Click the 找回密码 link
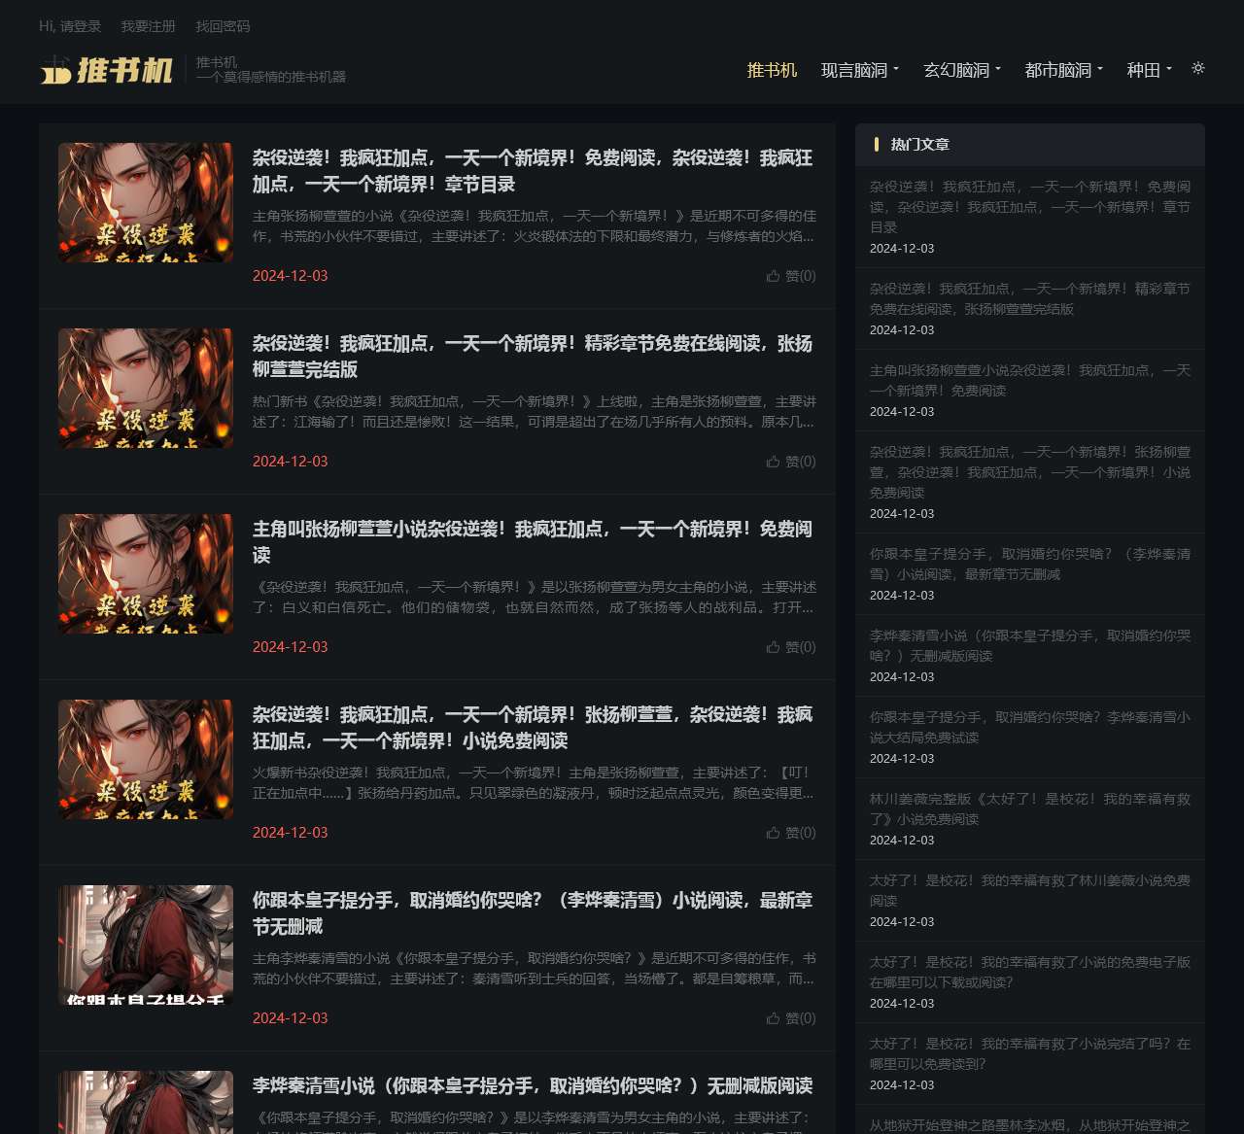Image resolution: width=1244 pixels, height=1134 pixels. point(223,26)
